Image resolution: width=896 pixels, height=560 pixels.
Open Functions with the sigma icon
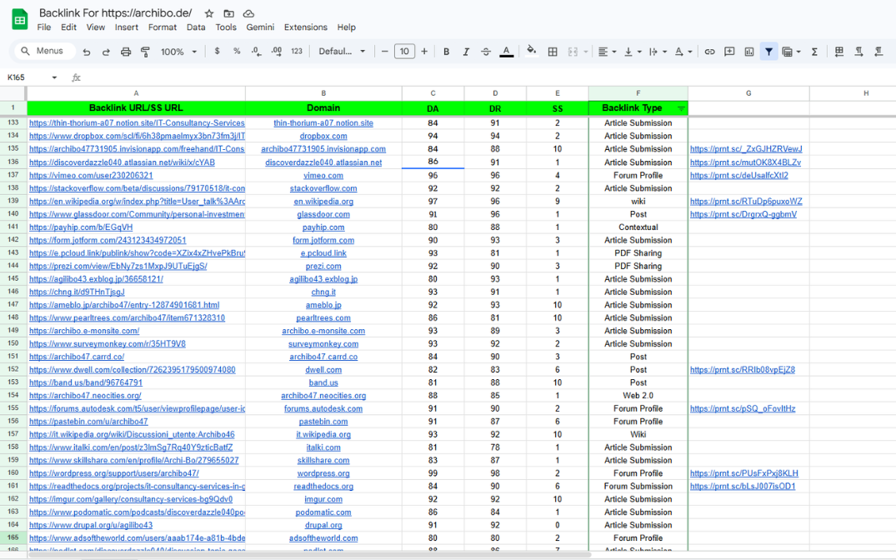814,52
